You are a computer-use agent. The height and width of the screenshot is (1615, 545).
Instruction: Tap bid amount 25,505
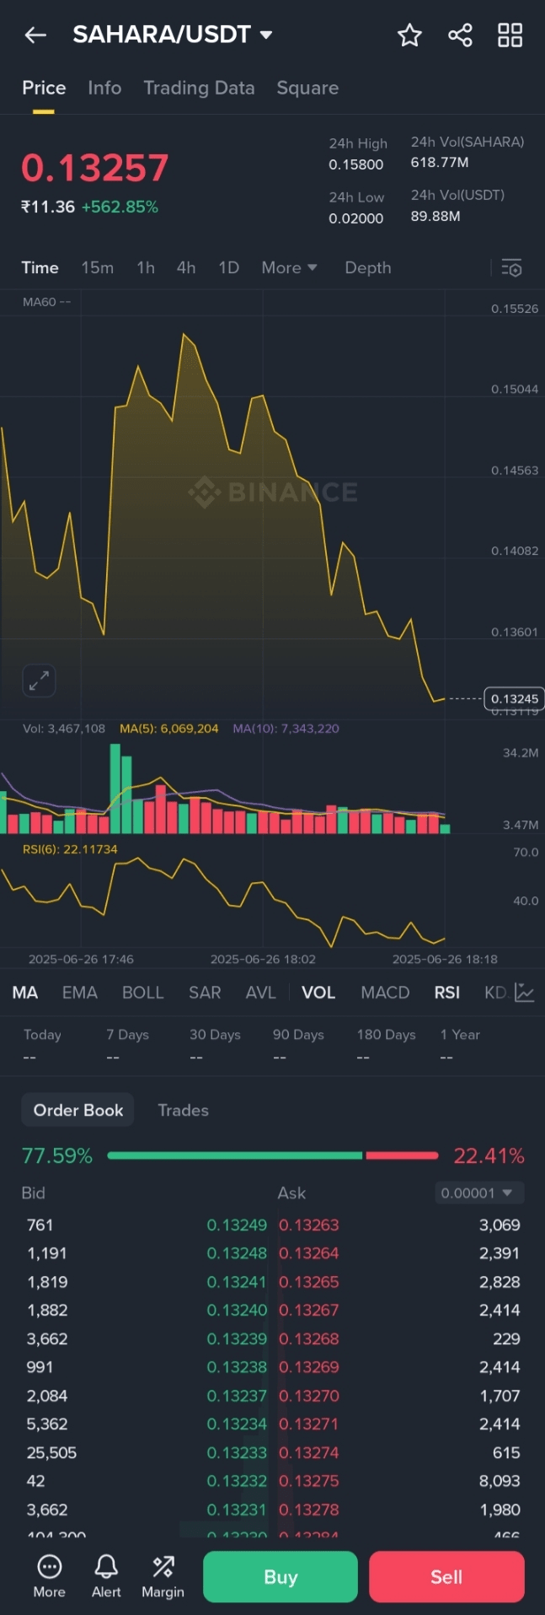51,1452
